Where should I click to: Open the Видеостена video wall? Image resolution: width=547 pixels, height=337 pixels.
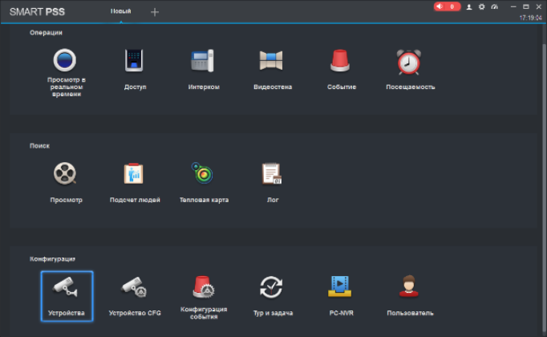[x=272, y=61]
